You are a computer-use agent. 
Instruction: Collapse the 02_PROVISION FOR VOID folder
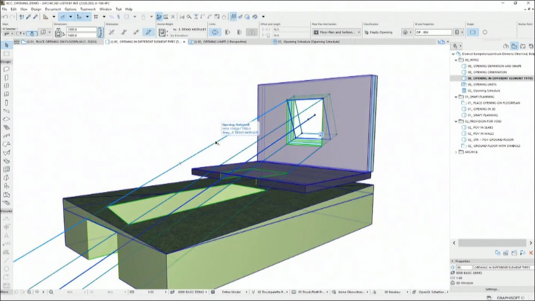[x=456, y=121]
